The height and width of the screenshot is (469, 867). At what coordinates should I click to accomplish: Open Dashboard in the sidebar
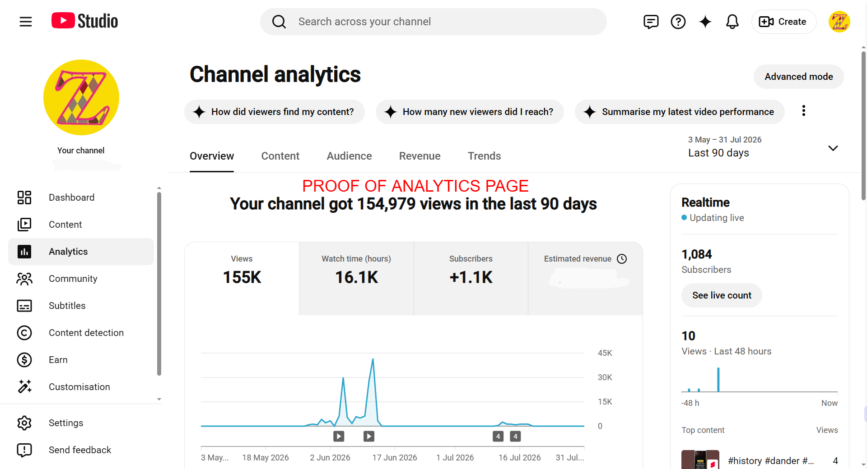click(x=81, y=198)
